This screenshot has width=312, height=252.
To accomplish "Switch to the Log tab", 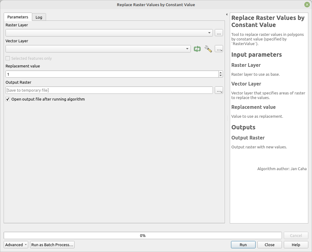I will (x=39, y=17).
